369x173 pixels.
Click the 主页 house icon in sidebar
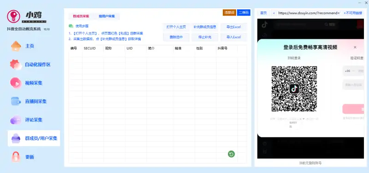pos(16,46)
